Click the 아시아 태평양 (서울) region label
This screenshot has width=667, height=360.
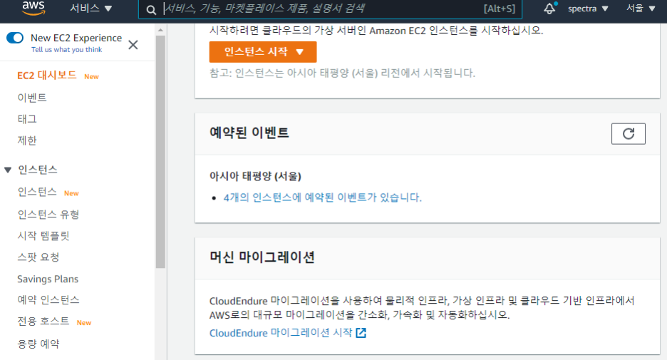coord(255,176)
